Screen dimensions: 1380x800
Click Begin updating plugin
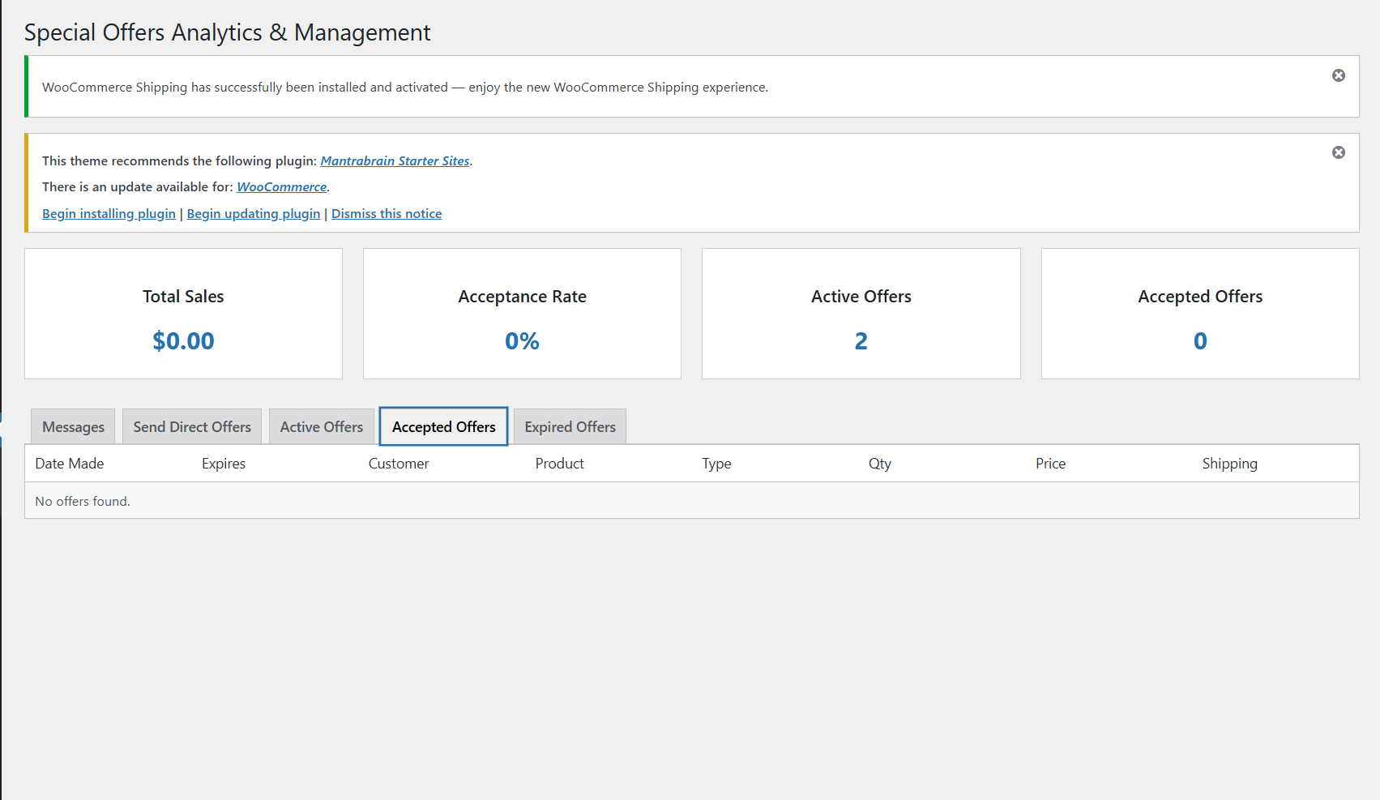click(x=253, y=213)
